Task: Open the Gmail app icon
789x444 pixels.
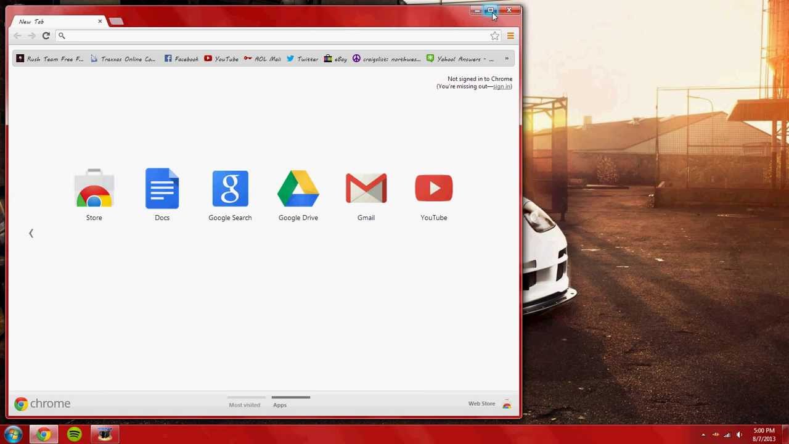Action: (x=366, y=189)
